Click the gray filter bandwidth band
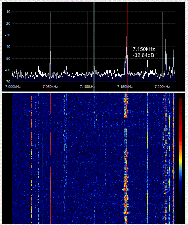188x225 pixels. tap(94, 47)
